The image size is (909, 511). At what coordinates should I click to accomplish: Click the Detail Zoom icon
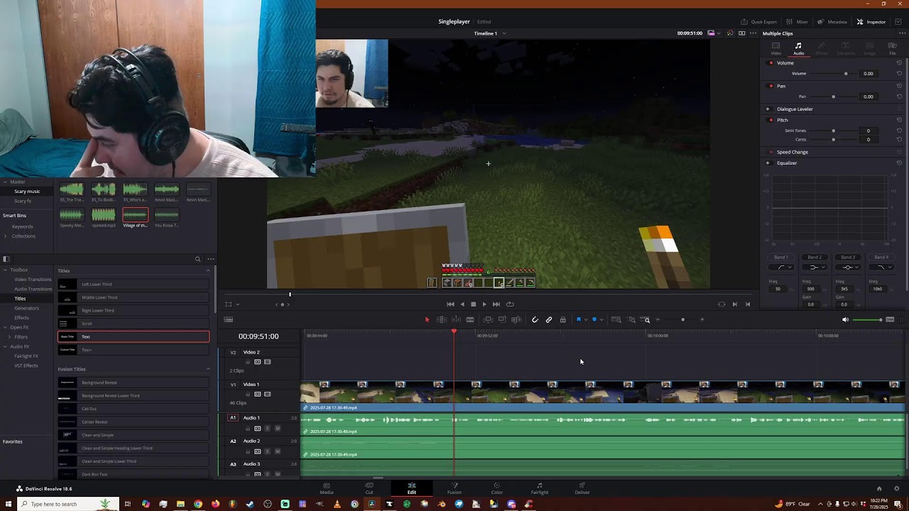(632, 320)
